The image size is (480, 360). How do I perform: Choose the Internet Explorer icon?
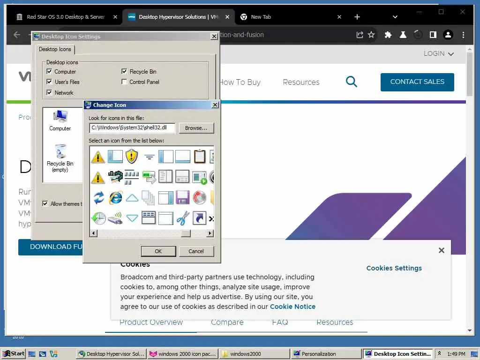[115, 197]
